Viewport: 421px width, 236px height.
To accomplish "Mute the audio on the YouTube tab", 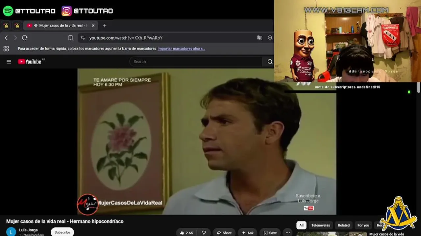I will [36, 26].
